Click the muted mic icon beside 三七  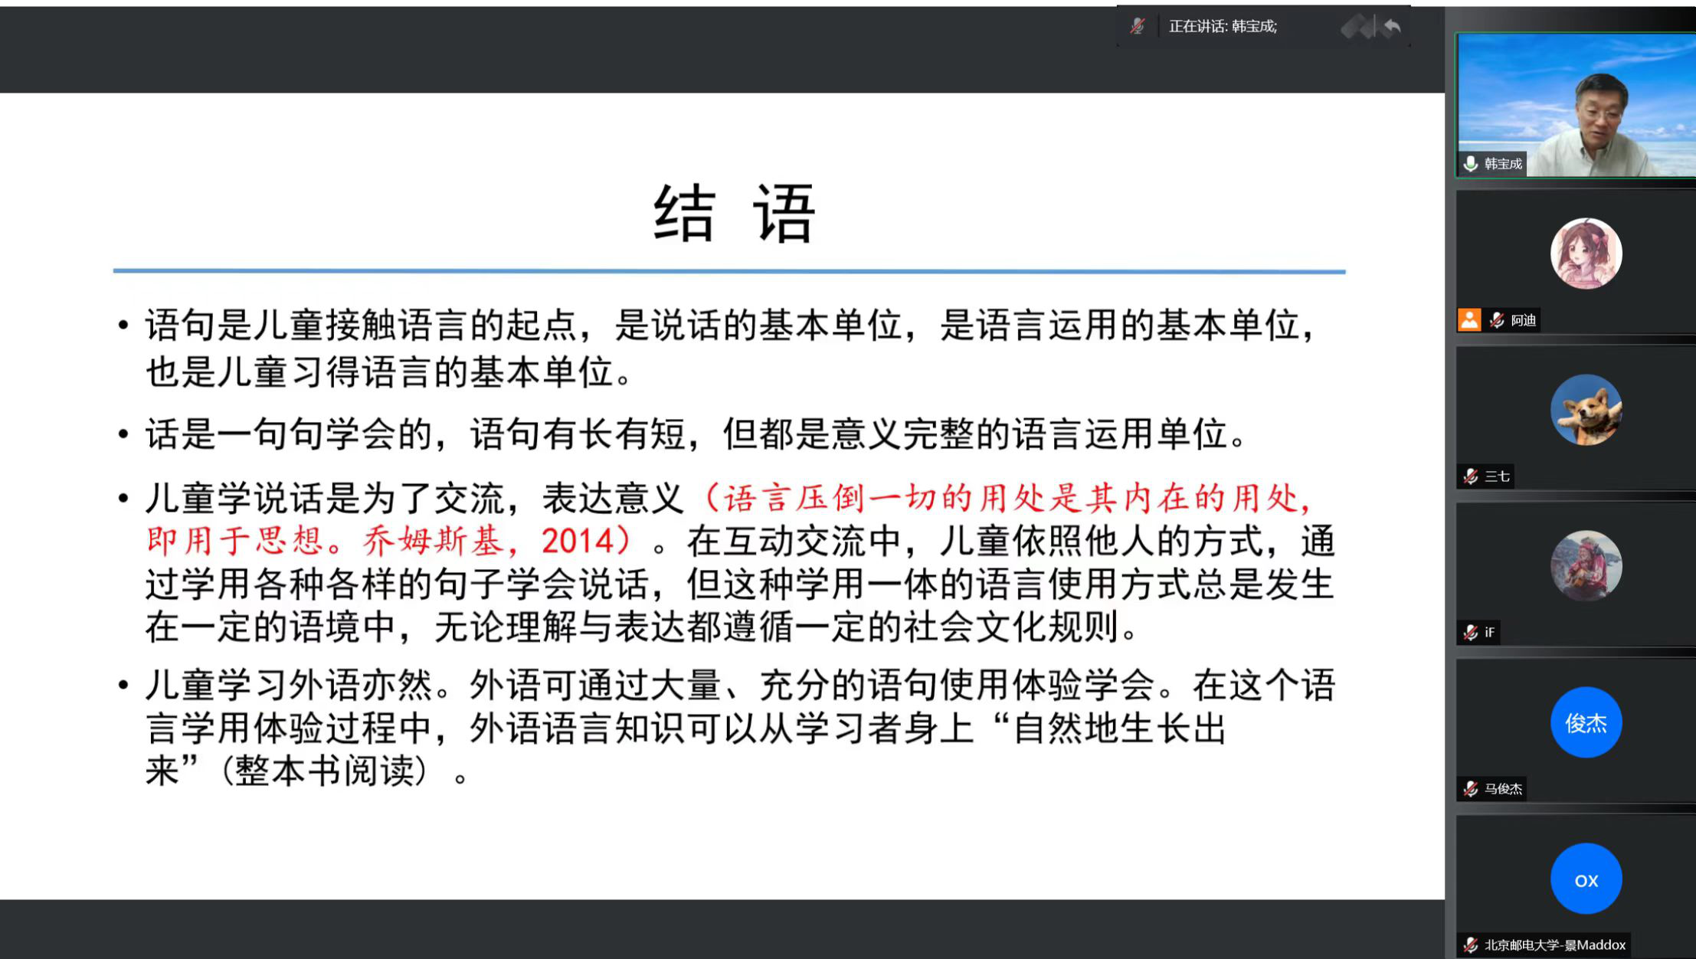click(1470, 476)
